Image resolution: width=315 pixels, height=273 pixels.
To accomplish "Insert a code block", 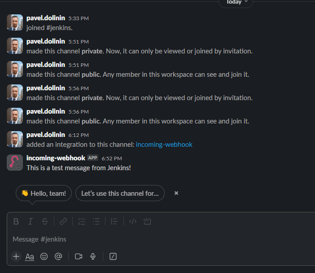I will coord(147,221).
